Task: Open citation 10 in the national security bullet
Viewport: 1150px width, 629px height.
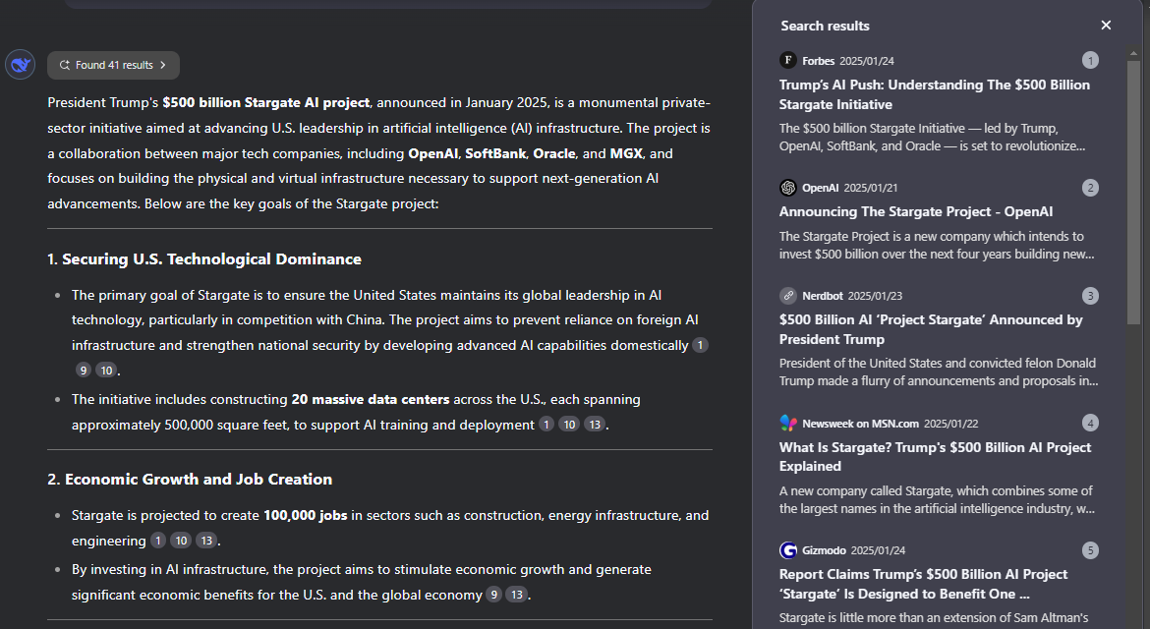Action: (x=106, y=371)
